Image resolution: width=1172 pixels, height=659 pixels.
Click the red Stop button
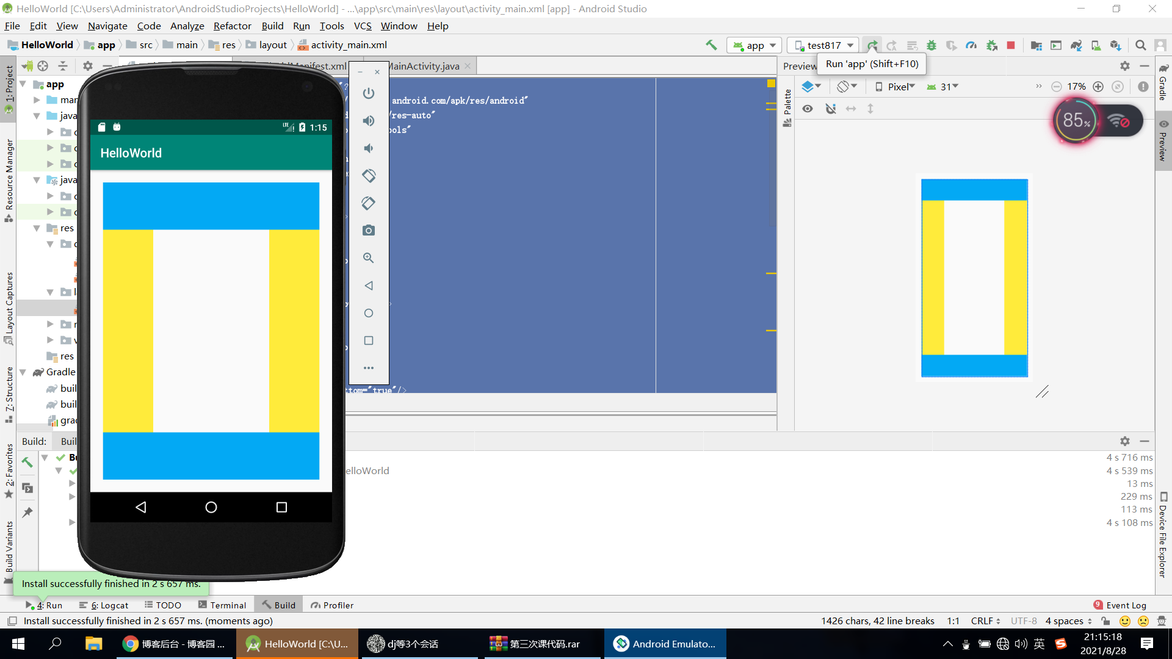pos(1011,45)
